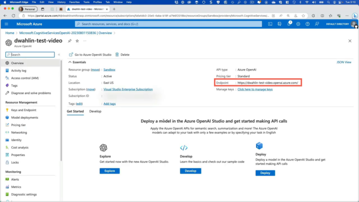Click 'Click here to manage keys' link

coord(255,89)
